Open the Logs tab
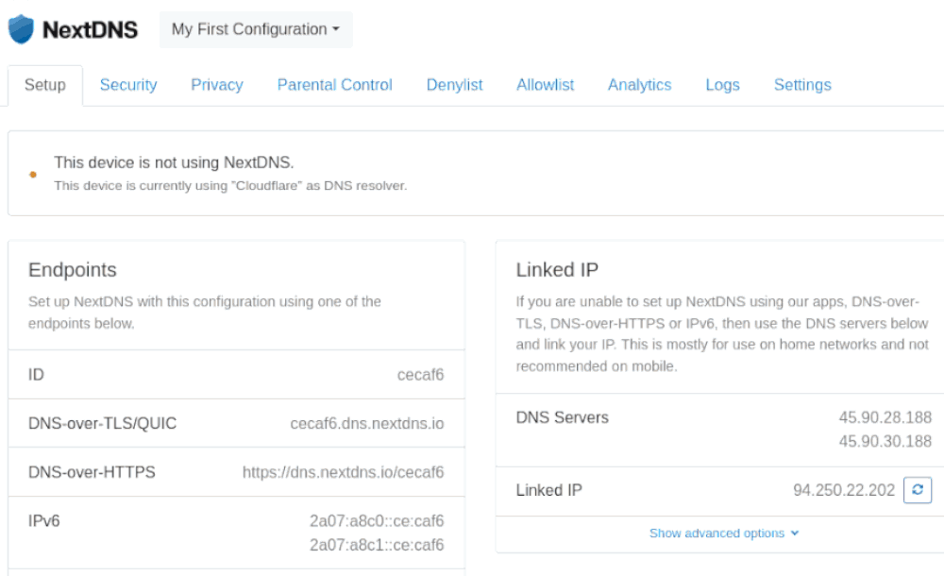Viewport: 944px width, 576px height. pyautogui.click(x=722, y=85)
